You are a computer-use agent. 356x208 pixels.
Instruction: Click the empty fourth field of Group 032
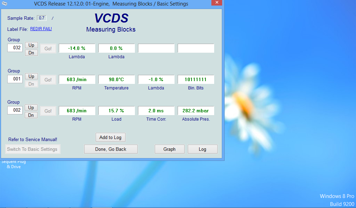[x=196, y=48]
